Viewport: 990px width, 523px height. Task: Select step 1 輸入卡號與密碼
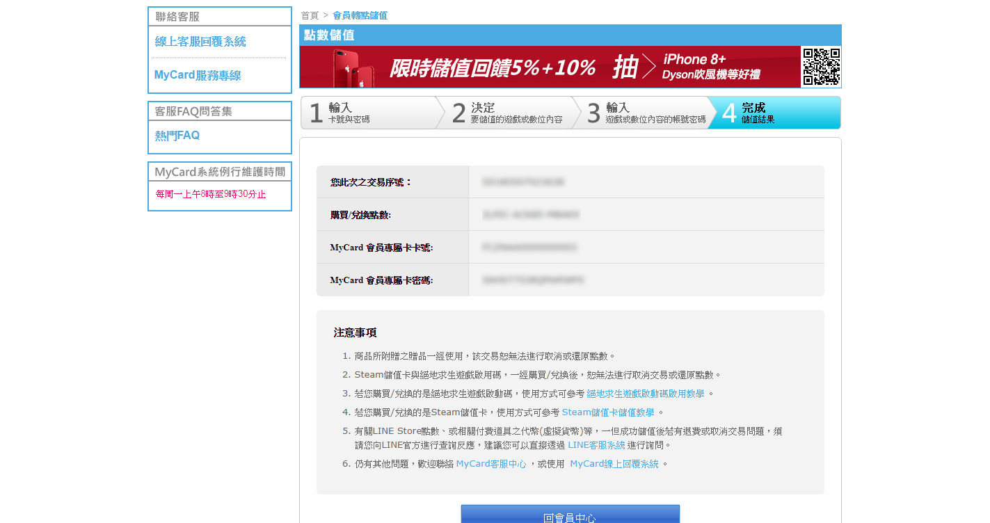367,113
